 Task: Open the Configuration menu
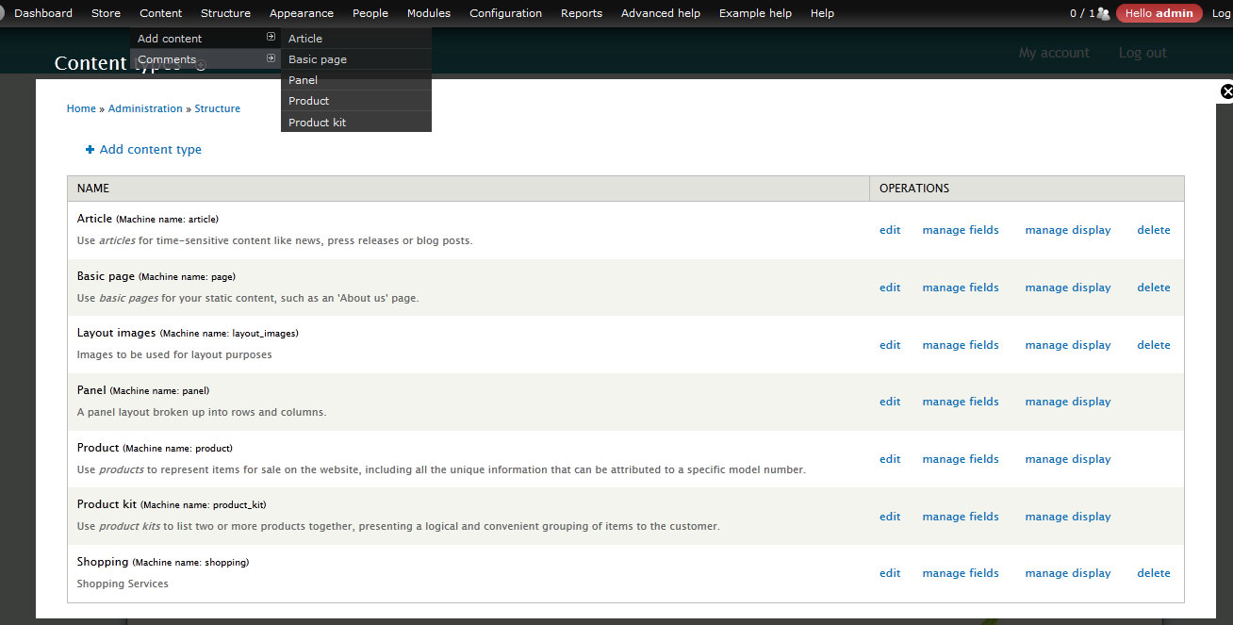tap(505, 12)
